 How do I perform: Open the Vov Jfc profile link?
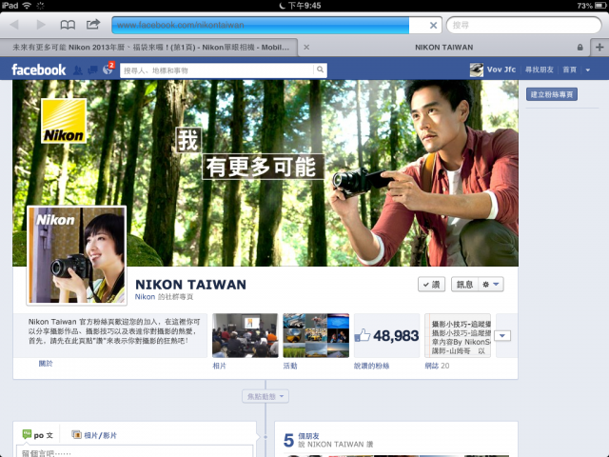[x=501, y=70]
